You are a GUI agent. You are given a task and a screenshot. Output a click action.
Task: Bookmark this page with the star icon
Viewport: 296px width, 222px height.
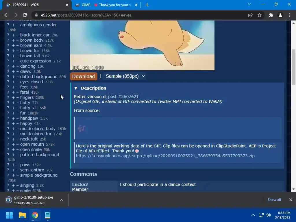[260, 15]
